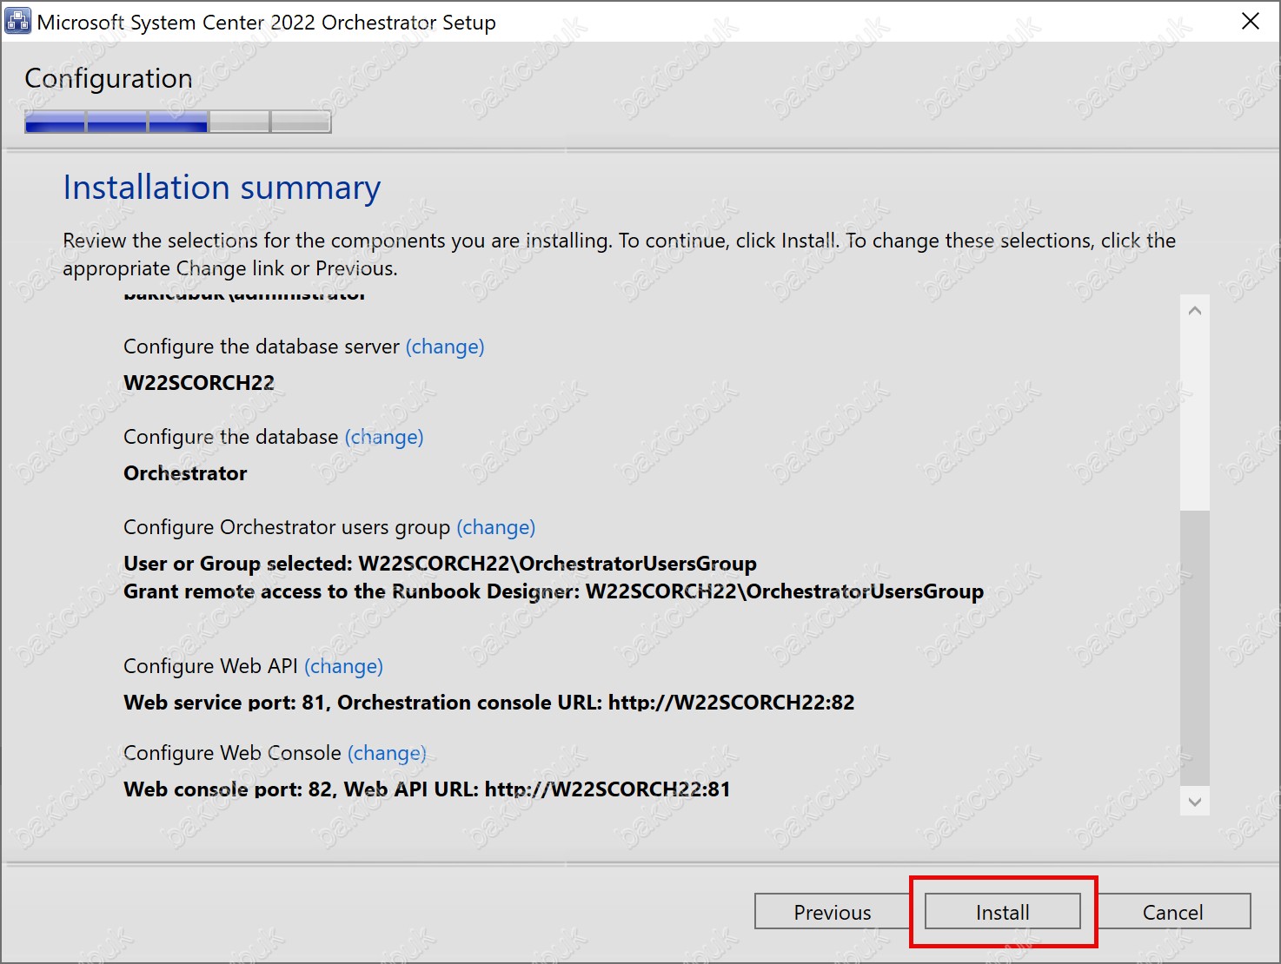1281x964 pixels.
Task: Click the setup progress bar
Action: [x=178, y=122]
